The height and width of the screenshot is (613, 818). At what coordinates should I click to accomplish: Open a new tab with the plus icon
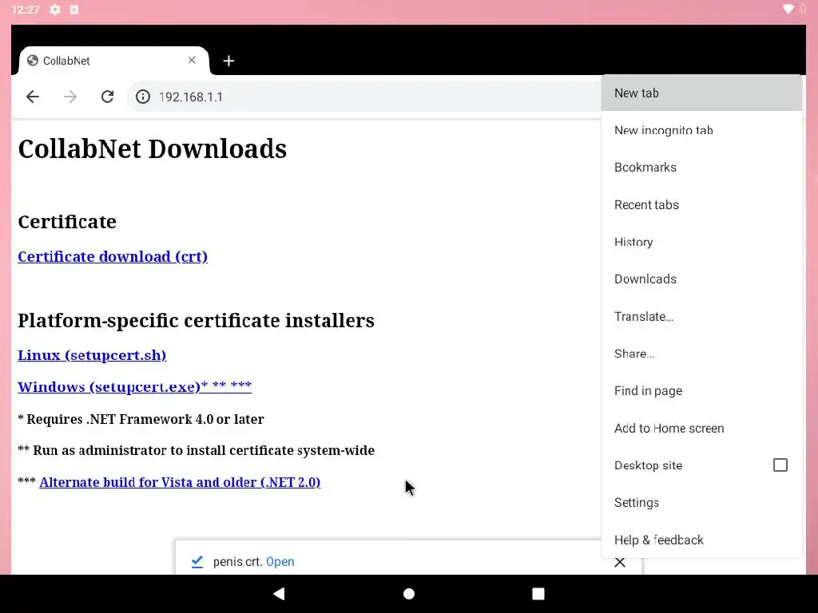point(228,61)
